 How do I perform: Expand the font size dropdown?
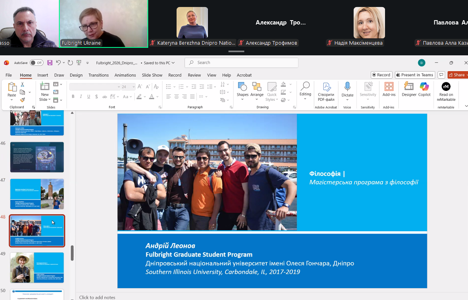tap(134, 87)
